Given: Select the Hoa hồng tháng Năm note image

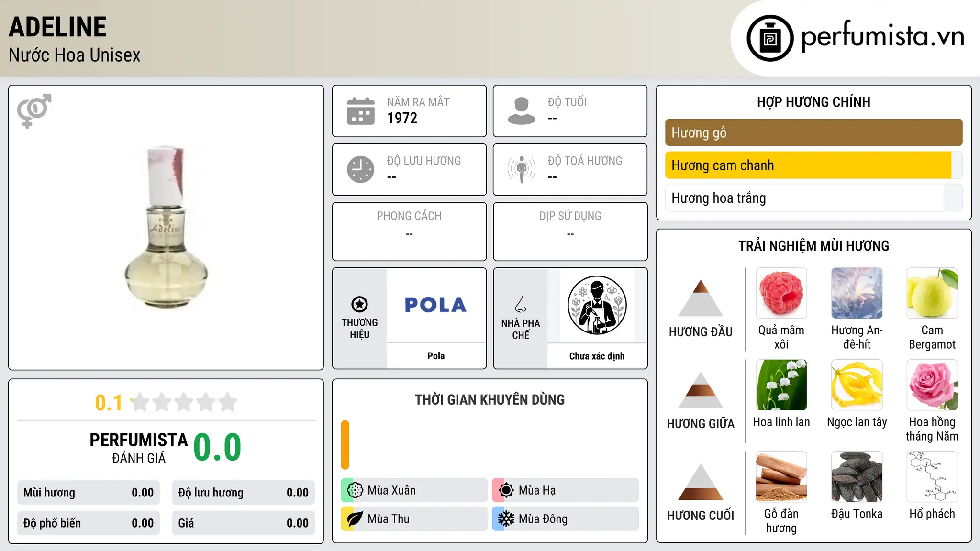Looking at the screenshot, I should pos(932,385).
